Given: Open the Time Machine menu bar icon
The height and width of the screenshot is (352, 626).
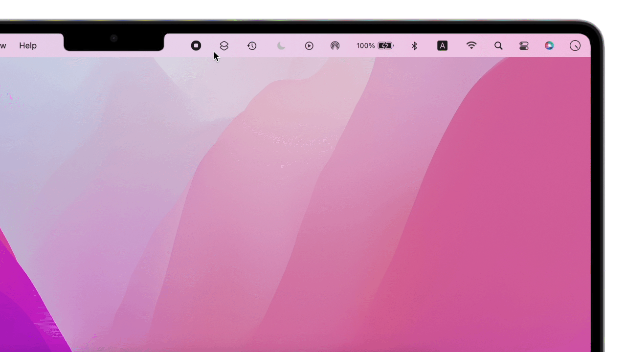Looking at the screenshot, I should [252, 45].
